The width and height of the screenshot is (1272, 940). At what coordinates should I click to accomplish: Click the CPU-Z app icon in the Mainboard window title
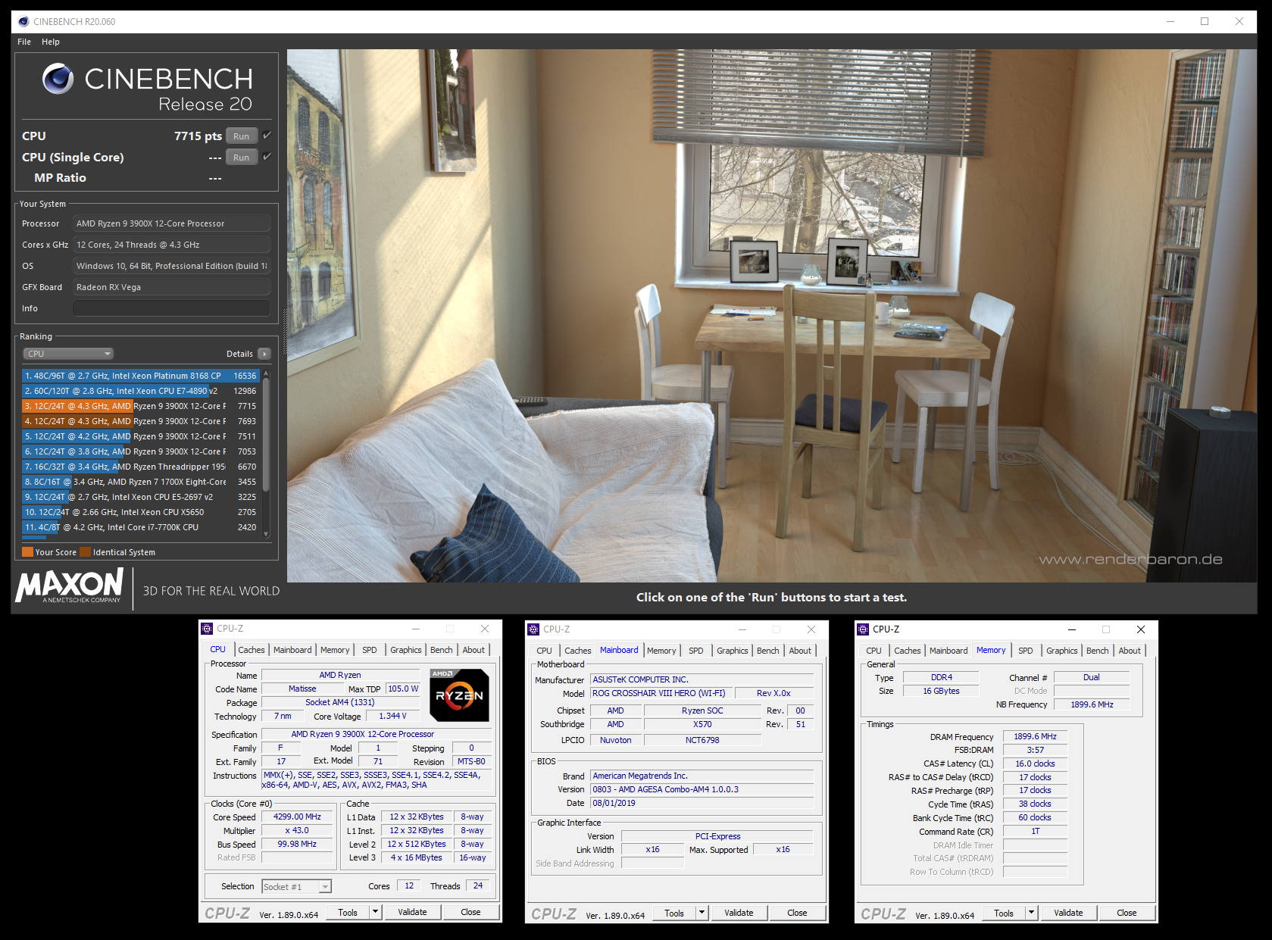533,629
